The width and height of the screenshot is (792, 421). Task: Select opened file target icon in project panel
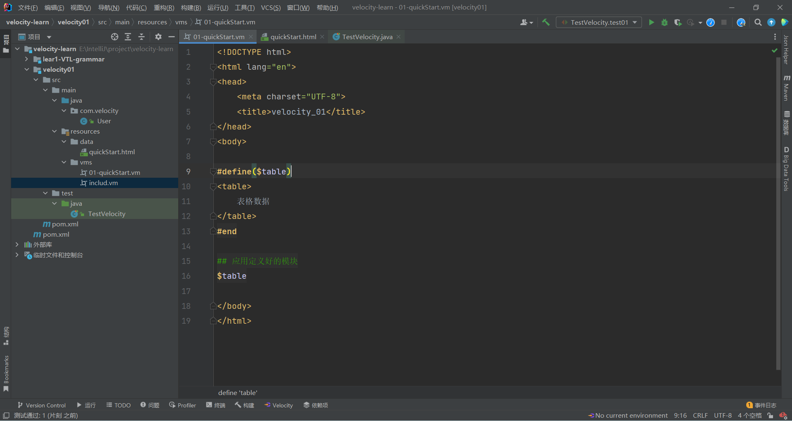click(115, 37)
